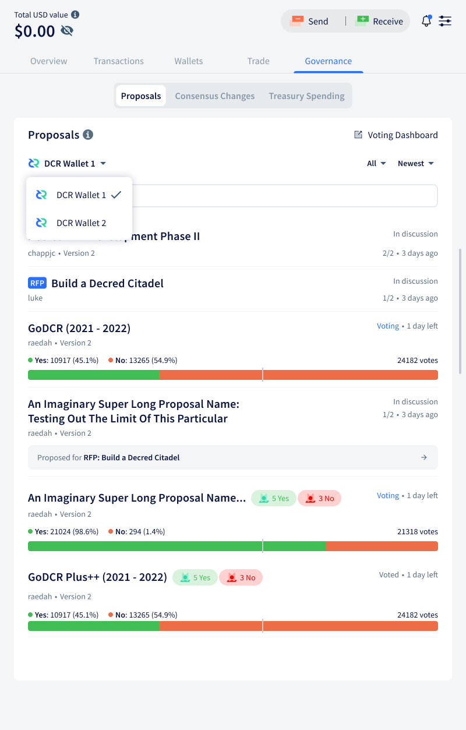The image size is (466, 730).
Task: Click the Voting Dashboard pencil icon
Action: coord(358,135)
